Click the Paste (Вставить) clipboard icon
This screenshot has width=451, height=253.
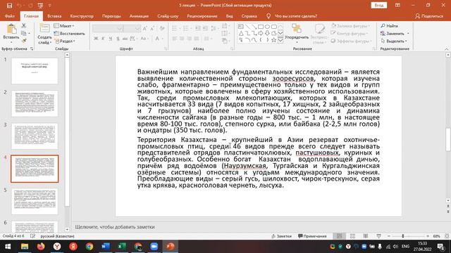(x=11, y=30)
